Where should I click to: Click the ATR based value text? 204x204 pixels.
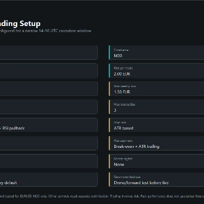123,128
